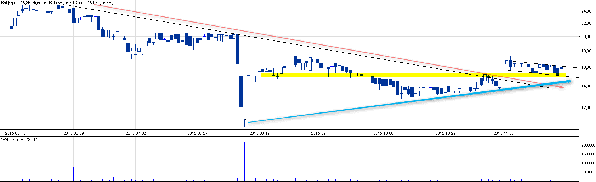The image size is (596, 182).
Task: Click the closing price value in header
Action: point(92,3)
